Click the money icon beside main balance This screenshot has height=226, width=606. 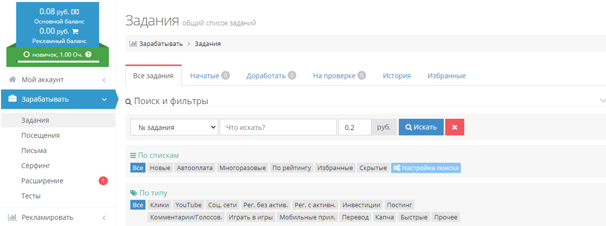(75, 12)
